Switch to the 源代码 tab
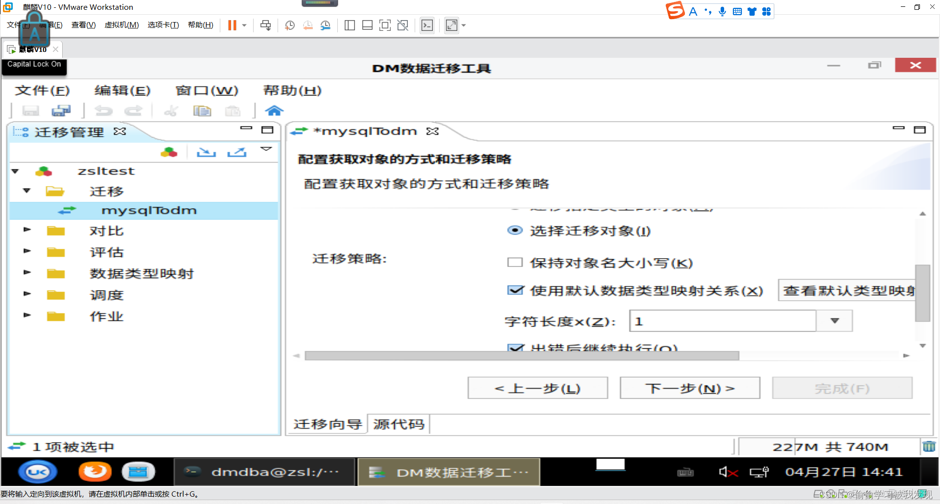Viewport: 940px width, 504px height. pos(399,424)
